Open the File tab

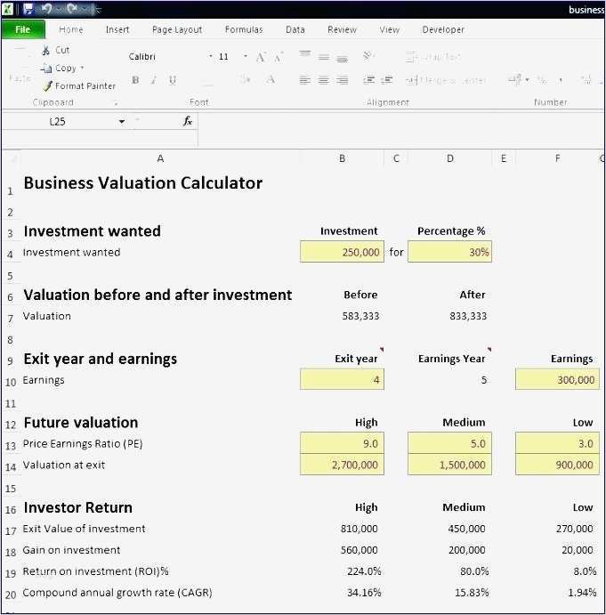(x=23, y=29)
